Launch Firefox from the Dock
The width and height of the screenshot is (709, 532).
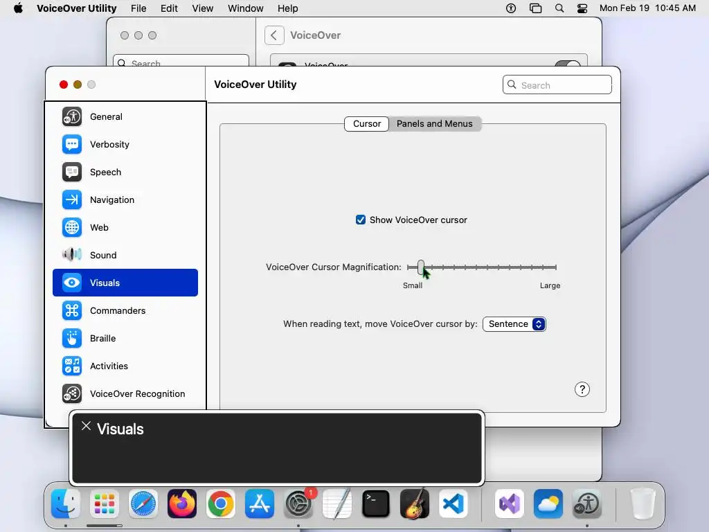[182, 504]
